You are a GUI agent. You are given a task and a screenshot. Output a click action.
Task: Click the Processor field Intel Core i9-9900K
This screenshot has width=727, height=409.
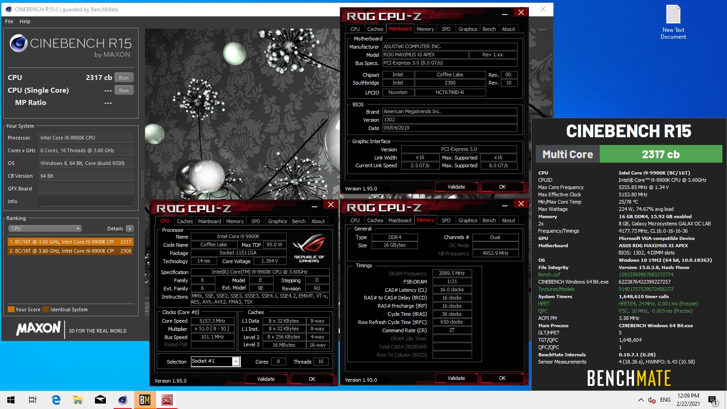86,138
